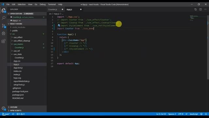Click the lightbulb code action on line 4
This screenshot has height=118, width=209.
pyautogui.click(x=59, y=26)
